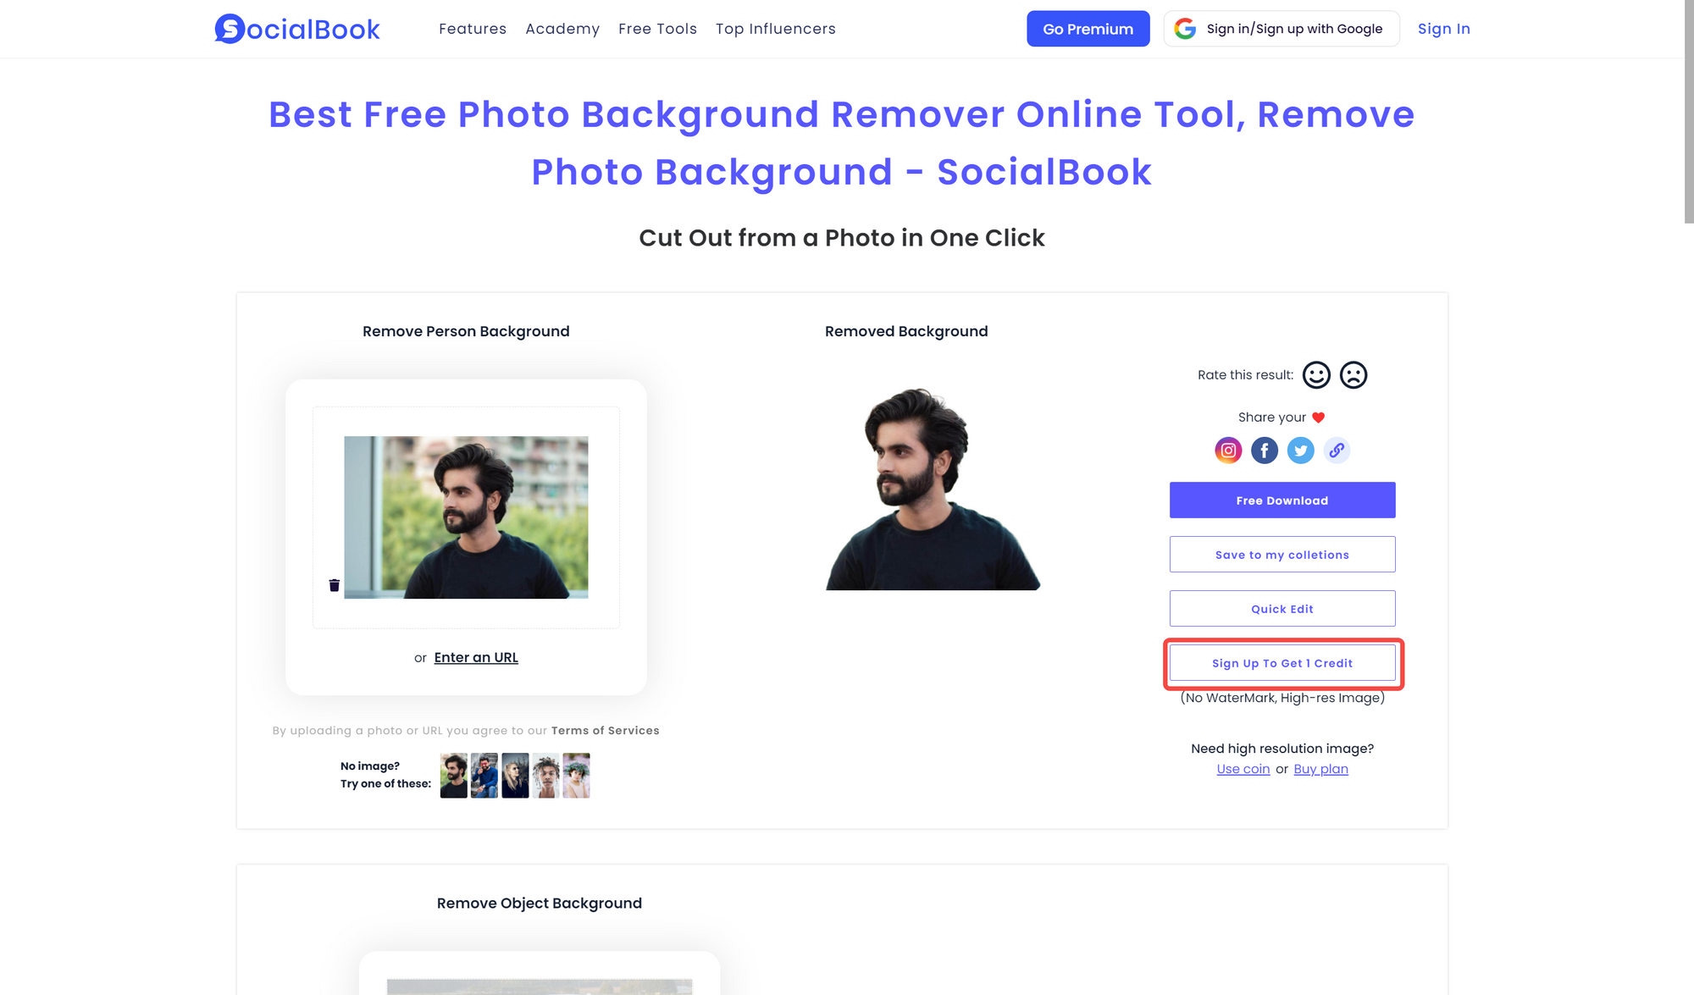Click the sad face rating icon

(x=1353, y=374)
